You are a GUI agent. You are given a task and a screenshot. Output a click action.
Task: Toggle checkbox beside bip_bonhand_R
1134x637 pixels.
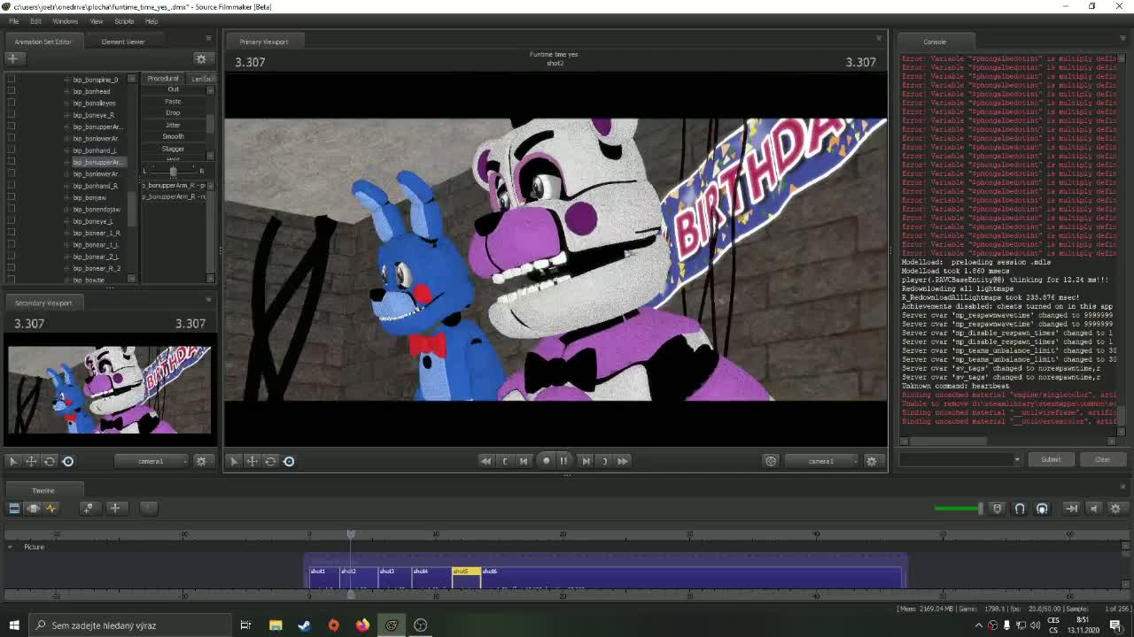[11, 186]
